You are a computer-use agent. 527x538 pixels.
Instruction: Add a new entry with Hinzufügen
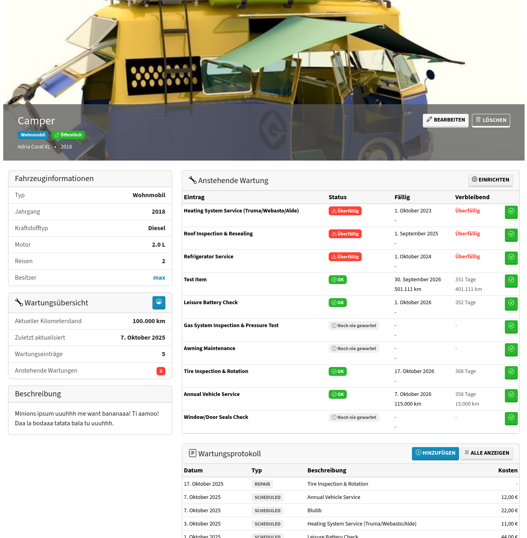point(435,453)
